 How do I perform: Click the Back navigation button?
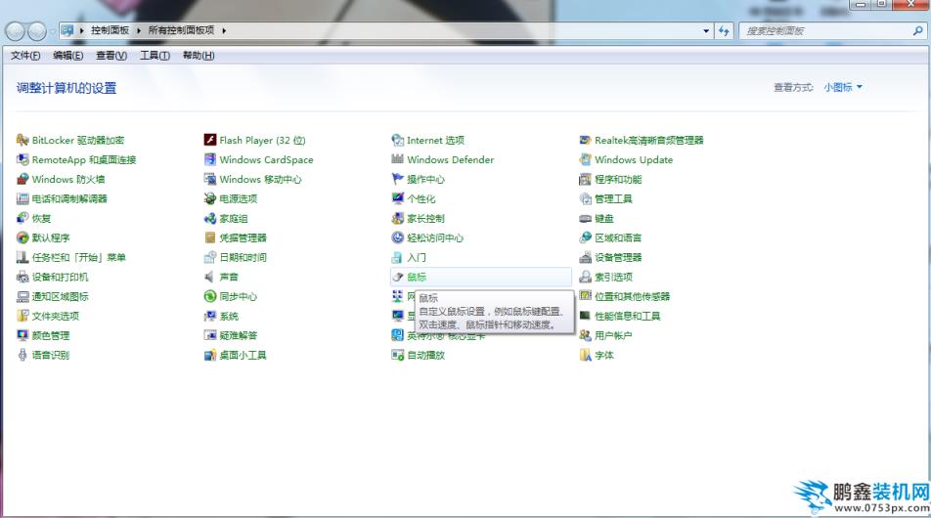point(16,31)
